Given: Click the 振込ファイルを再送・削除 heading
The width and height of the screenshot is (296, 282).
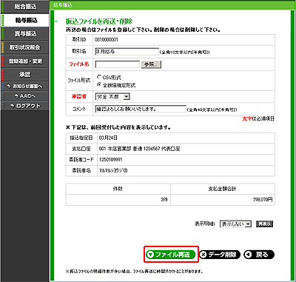Looking at the screenshot, I should point(99,21).
